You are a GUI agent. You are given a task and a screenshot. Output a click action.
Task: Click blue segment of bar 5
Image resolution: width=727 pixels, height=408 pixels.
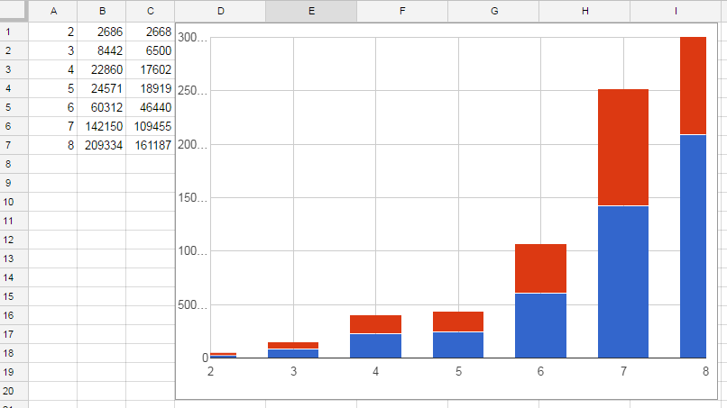[x=458, y=345]
